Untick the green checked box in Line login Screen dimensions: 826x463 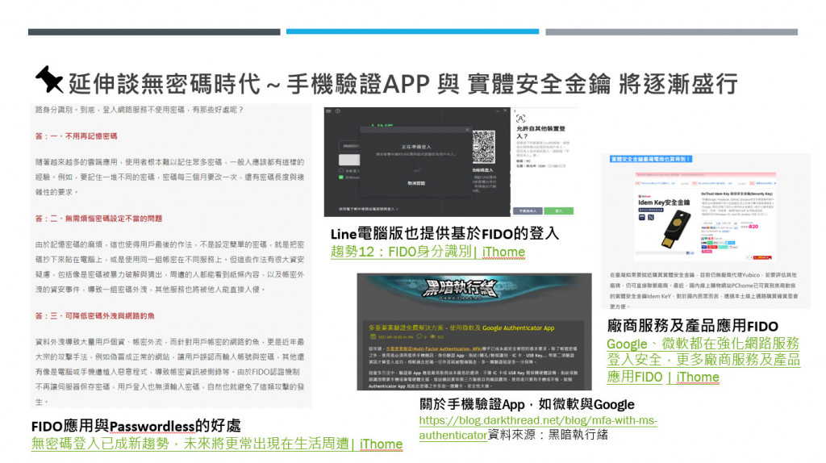[341, 177]
